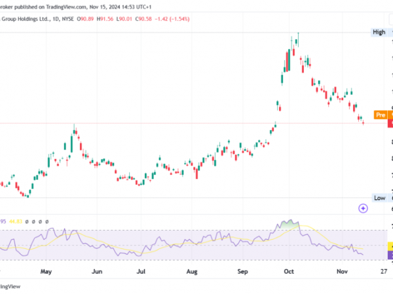Click the Oct label on time axis
The width and height of the screenshot is (393, 294).
click(x=289, y=270)
